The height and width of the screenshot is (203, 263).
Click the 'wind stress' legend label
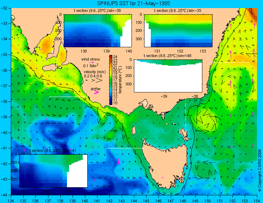click(90, 59)
